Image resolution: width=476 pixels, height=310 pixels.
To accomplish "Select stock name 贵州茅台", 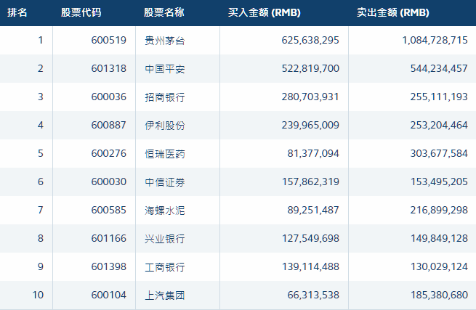I will click(x=165, y=41).
